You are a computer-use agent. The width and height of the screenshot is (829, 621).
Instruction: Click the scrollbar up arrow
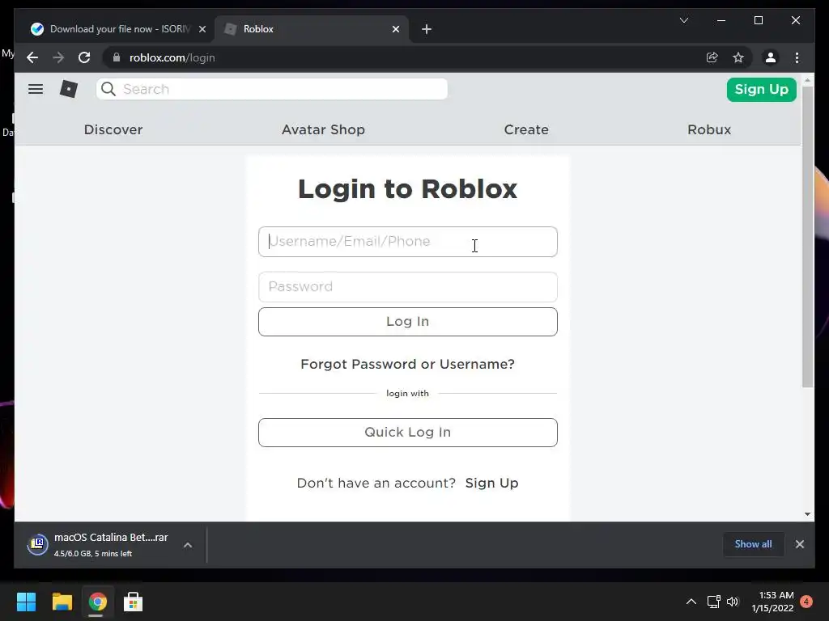[x=807, y=80]
